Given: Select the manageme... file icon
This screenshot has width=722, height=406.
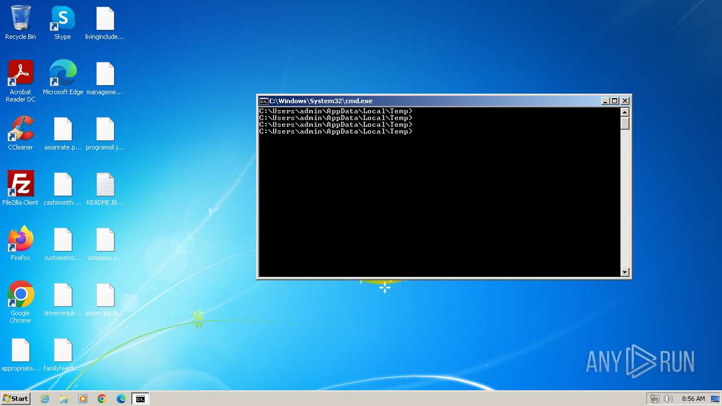Looking at the screenshot, I should coord(105,78).
